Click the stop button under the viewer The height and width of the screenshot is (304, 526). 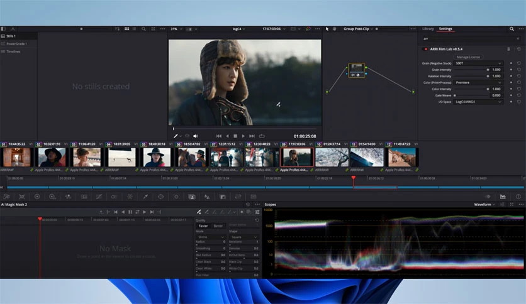[x=235, y=136]
